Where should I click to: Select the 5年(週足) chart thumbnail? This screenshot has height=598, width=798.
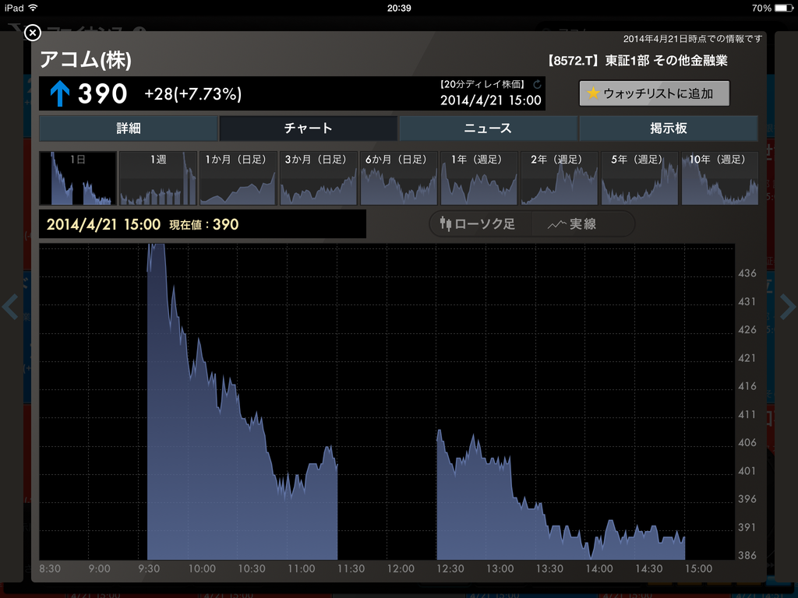coord(640,178)
